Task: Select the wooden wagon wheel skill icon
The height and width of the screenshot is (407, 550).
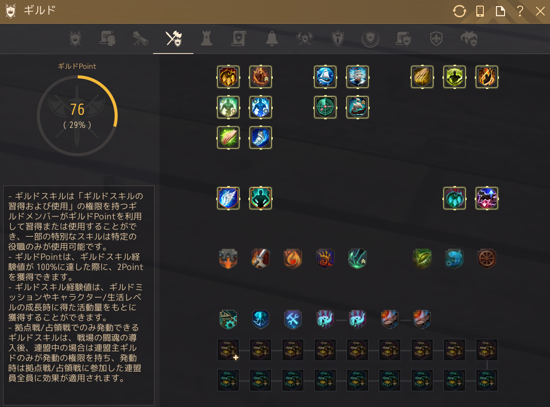Action: pyautogui.click(x=487, y=259)
